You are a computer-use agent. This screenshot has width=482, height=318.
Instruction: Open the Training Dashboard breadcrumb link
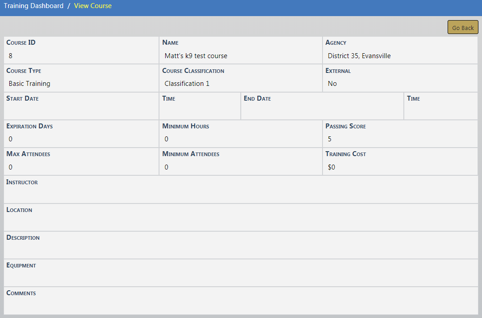pos(34,6)
